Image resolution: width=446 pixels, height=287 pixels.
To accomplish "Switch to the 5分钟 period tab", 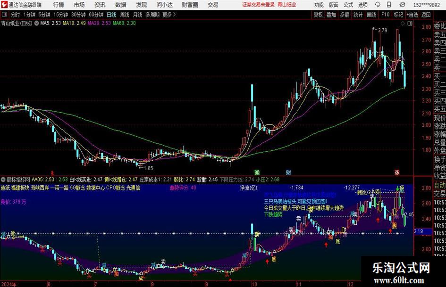I will coord(44,15).
